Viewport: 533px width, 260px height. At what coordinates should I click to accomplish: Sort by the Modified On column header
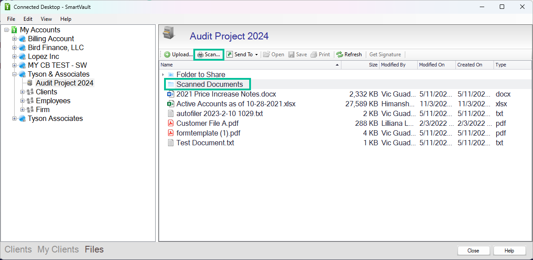click(x=436, y=65)
